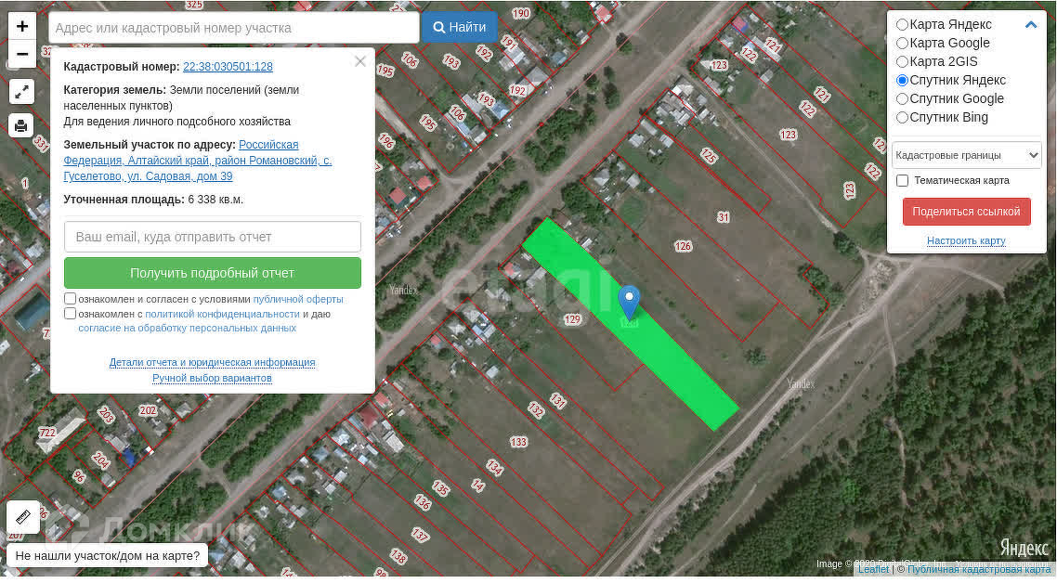Select parcel labeled 722 on map
Screen dimensions: 1057x583
[x=47, y=433]
